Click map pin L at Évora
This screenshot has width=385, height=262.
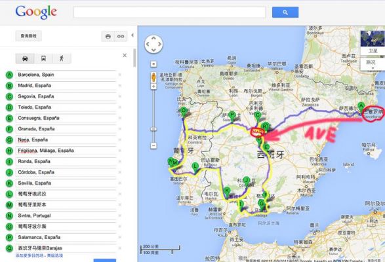pos(195,168)
